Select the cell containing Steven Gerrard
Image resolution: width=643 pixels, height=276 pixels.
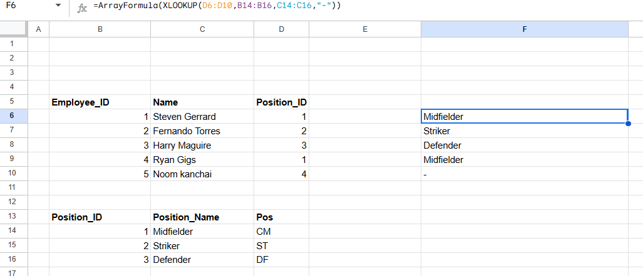(x=202, y=117)
